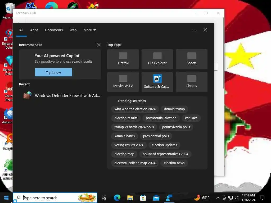Screen dimensions: 271x203
Task: Open the clock showing 12:51 AM
Action: (248, 198)
